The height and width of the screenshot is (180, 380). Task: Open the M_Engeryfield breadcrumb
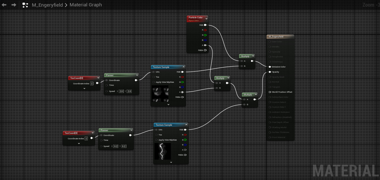[x=47, y=5]
